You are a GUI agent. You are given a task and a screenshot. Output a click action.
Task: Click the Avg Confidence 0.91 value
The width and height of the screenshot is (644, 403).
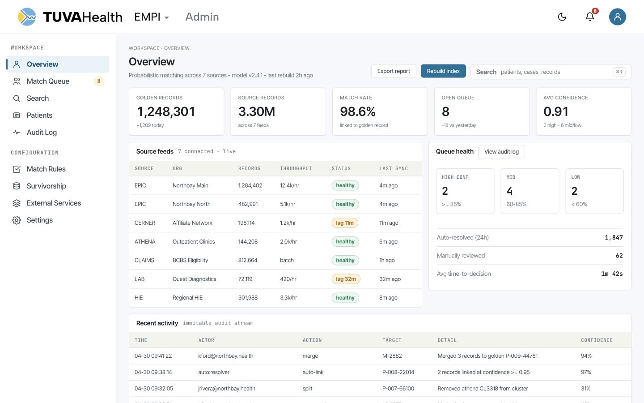(556, 111)
